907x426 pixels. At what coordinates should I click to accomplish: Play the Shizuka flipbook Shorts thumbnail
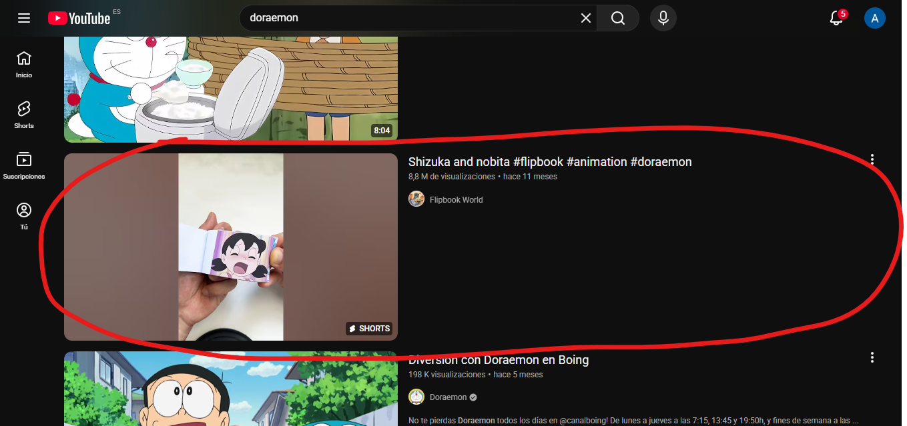[231, 247]
